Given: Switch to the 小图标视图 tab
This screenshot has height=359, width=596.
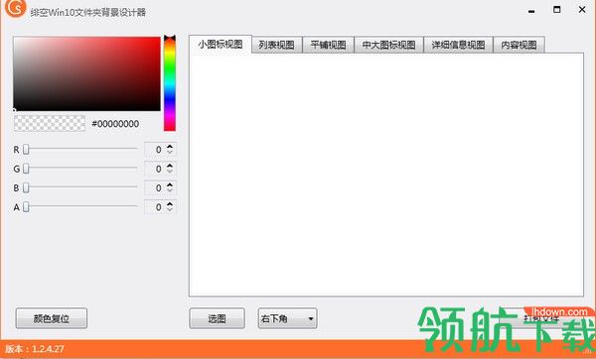Looking at the screenshot, I should pos(221,44).
